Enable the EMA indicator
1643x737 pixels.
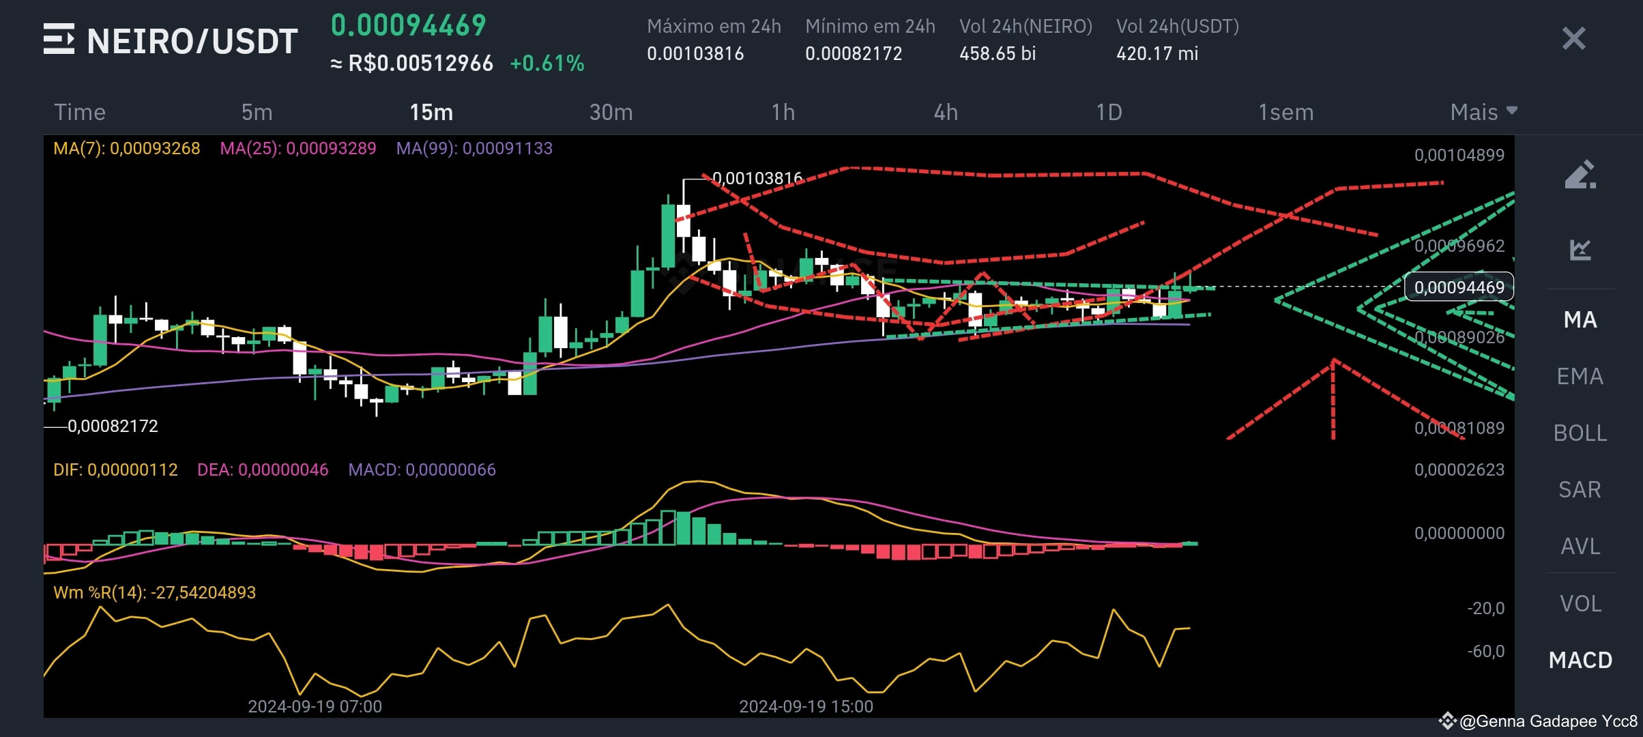[1580, 376]
